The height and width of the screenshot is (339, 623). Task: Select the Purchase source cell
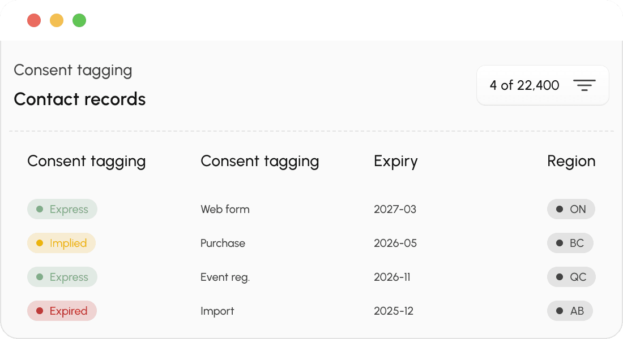(x=223, y=243)
